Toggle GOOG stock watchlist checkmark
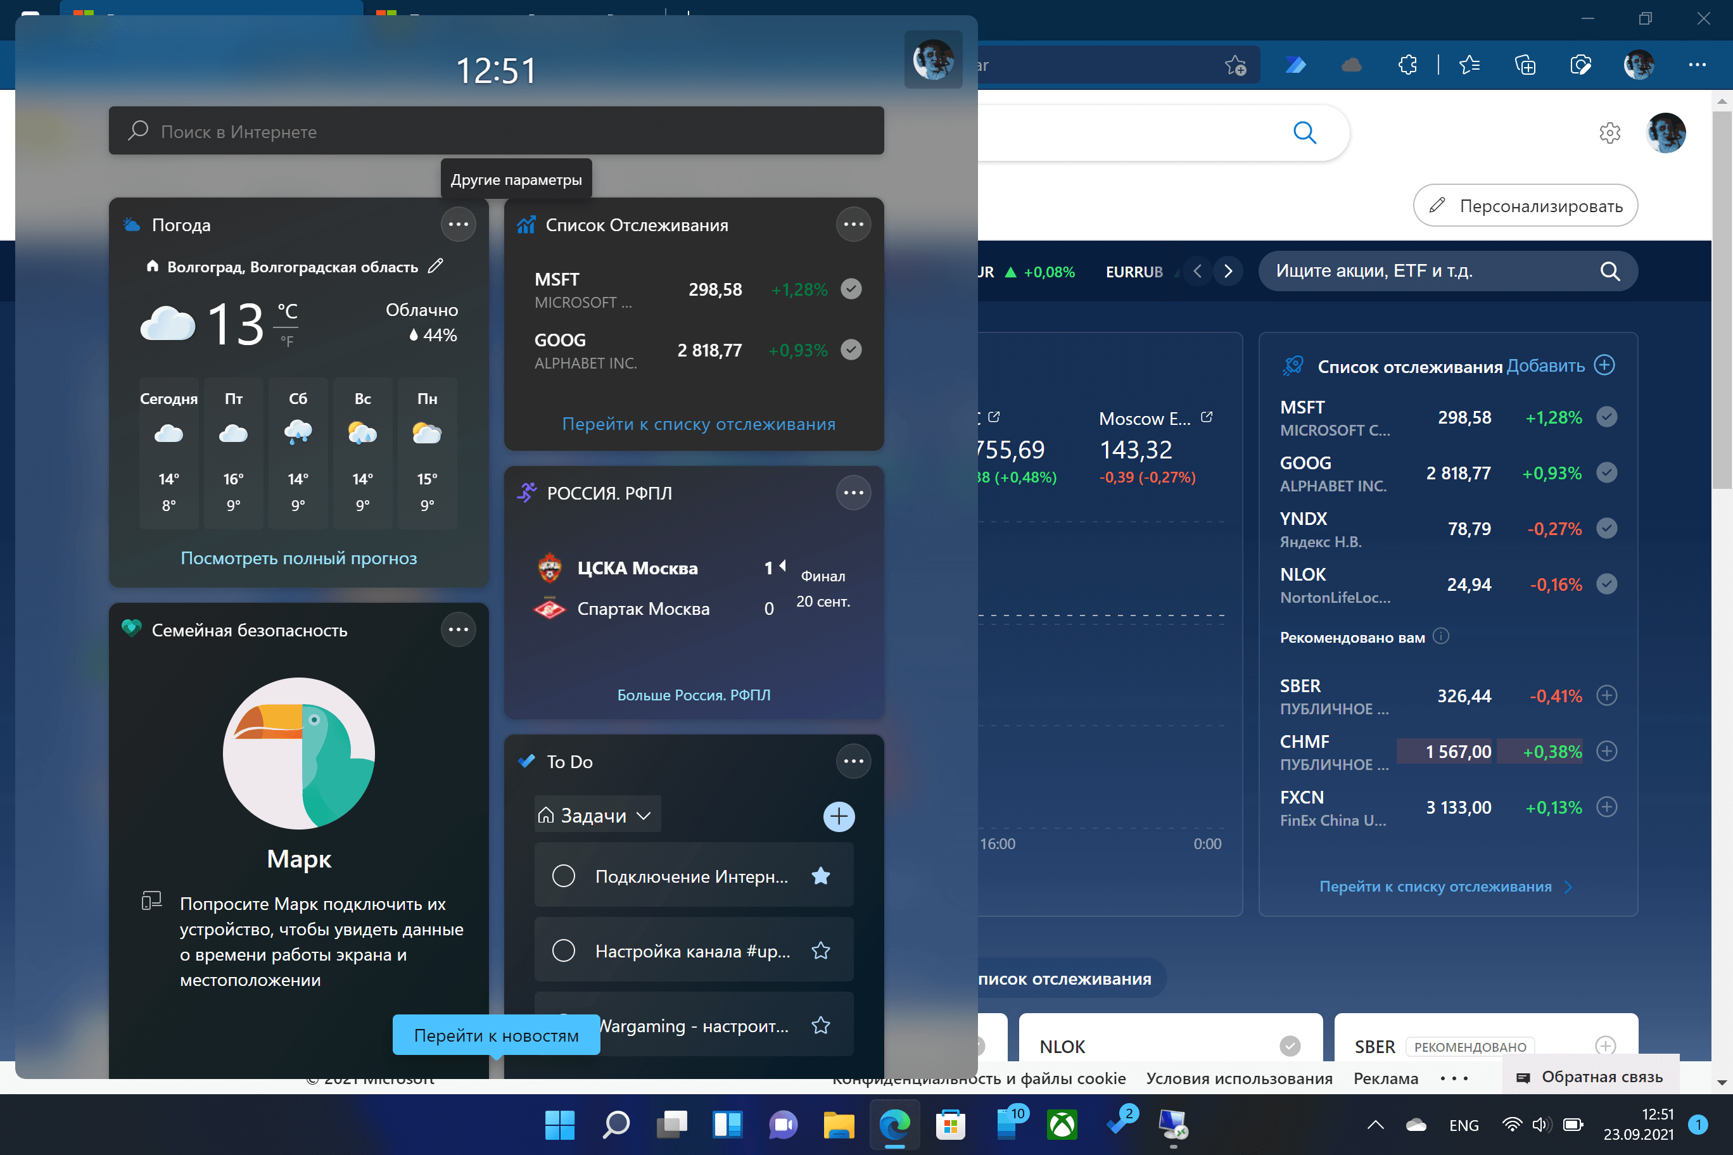 [x=851, y=350]
